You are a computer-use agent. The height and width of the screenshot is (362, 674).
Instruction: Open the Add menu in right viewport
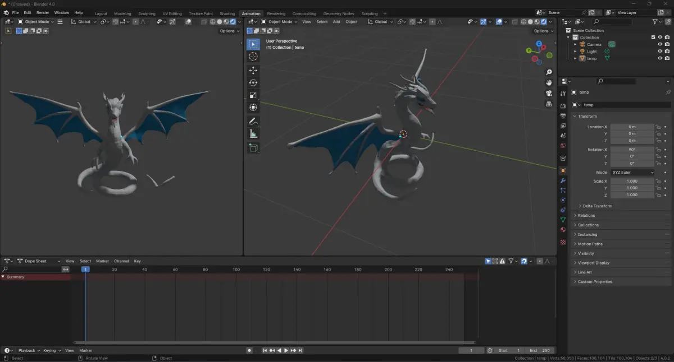[x=336, y=22]
